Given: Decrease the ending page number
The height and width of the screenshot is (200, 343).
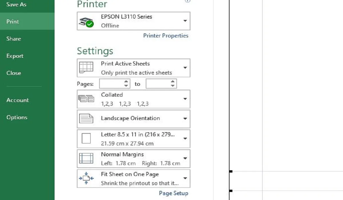Looking at the screenshot, I should pos(173,86).
